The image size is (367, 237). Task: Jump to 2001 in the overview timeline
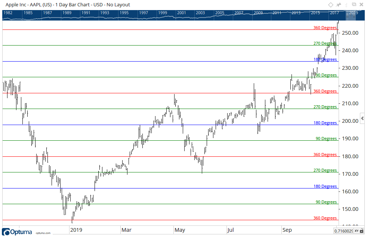[x=181, y=13]
